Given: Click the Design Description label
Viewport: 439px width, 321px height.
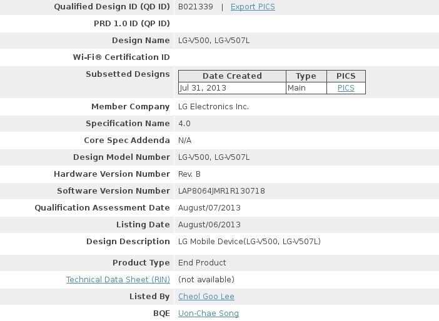Looking at the screenshot, I should 128,242.
